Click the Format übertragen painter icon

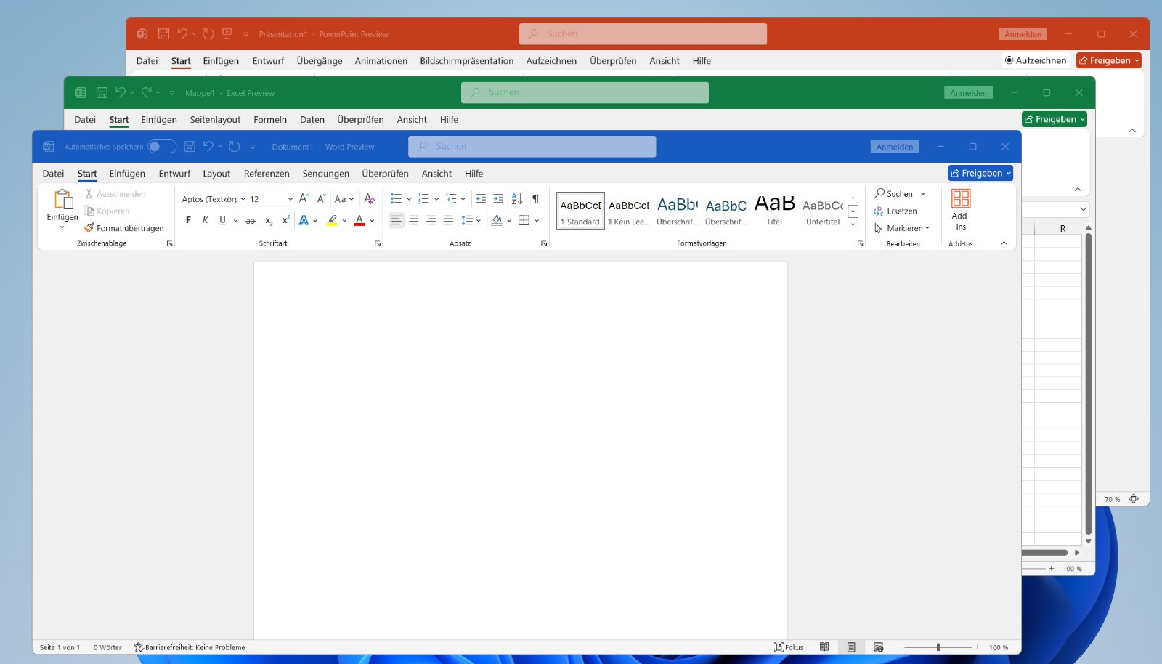(89, 228)
